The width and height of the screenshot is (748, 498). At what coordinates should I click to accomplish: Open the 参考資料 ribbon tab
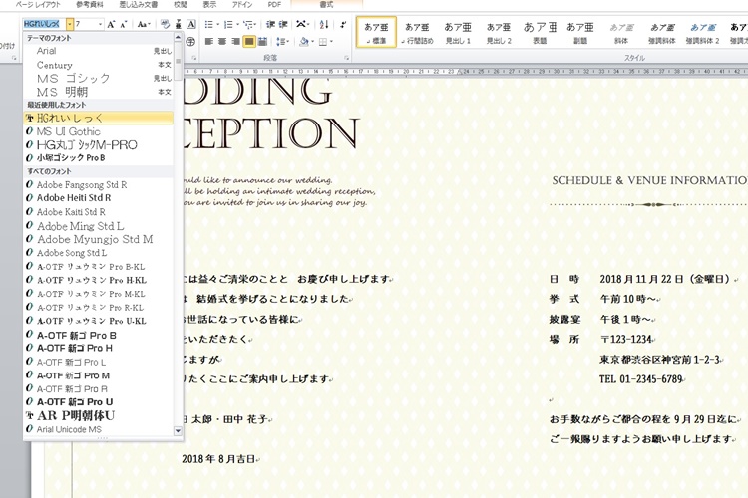(x=95, y=5)
